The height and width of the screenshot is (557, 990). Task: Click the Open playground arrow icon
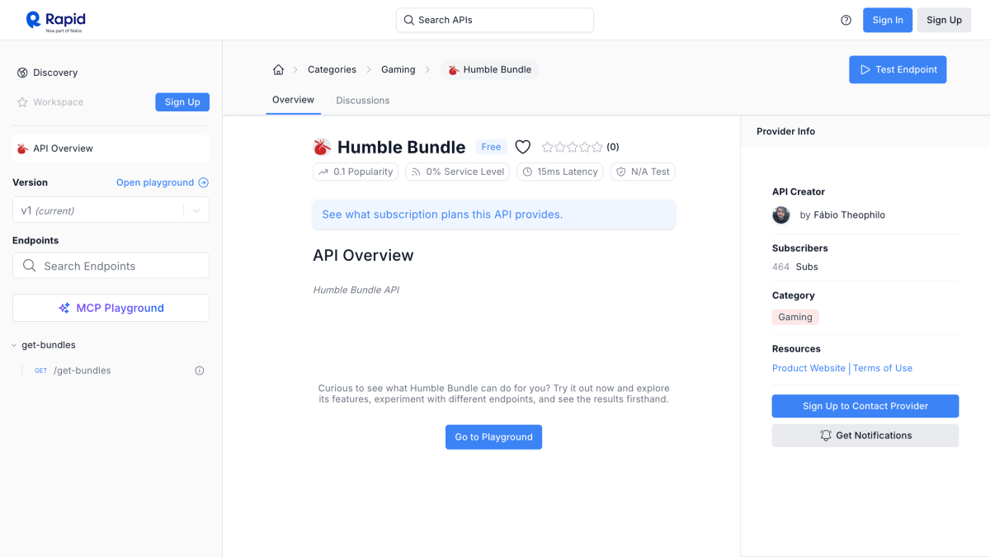pyautogui.click(x=204, y=182)
